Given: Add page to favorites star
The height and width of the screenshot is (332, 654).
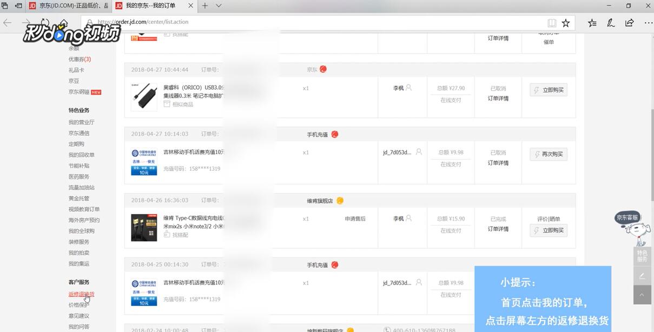Looking at the screenshot, I should (x=566, y=23).
